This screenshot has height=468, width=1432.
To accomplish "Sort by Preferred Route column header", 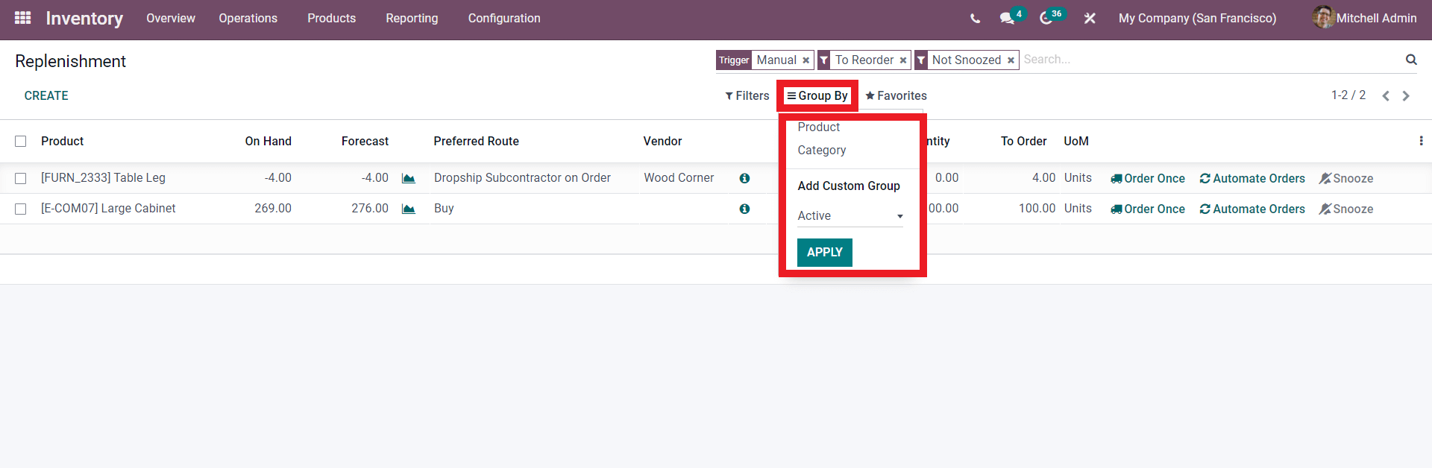I will (476, 141).
